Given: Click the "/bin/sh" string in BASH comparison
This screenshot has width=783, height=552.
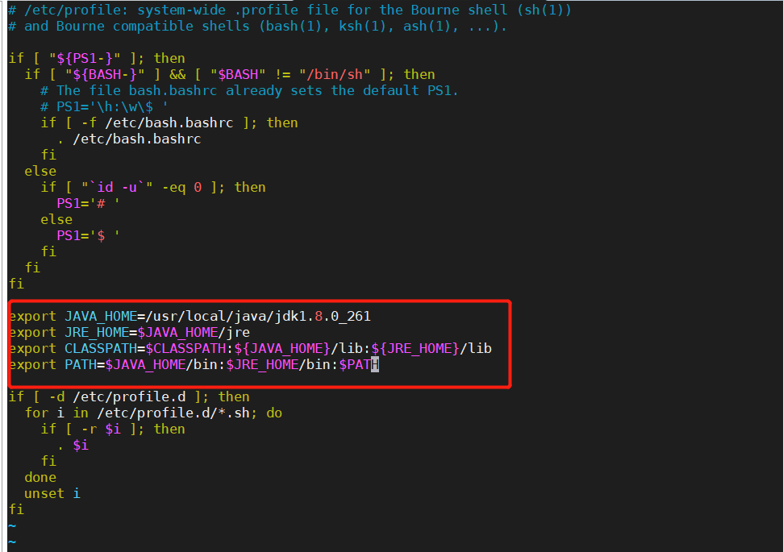Looking at the screenshot, I should (339, 74).
